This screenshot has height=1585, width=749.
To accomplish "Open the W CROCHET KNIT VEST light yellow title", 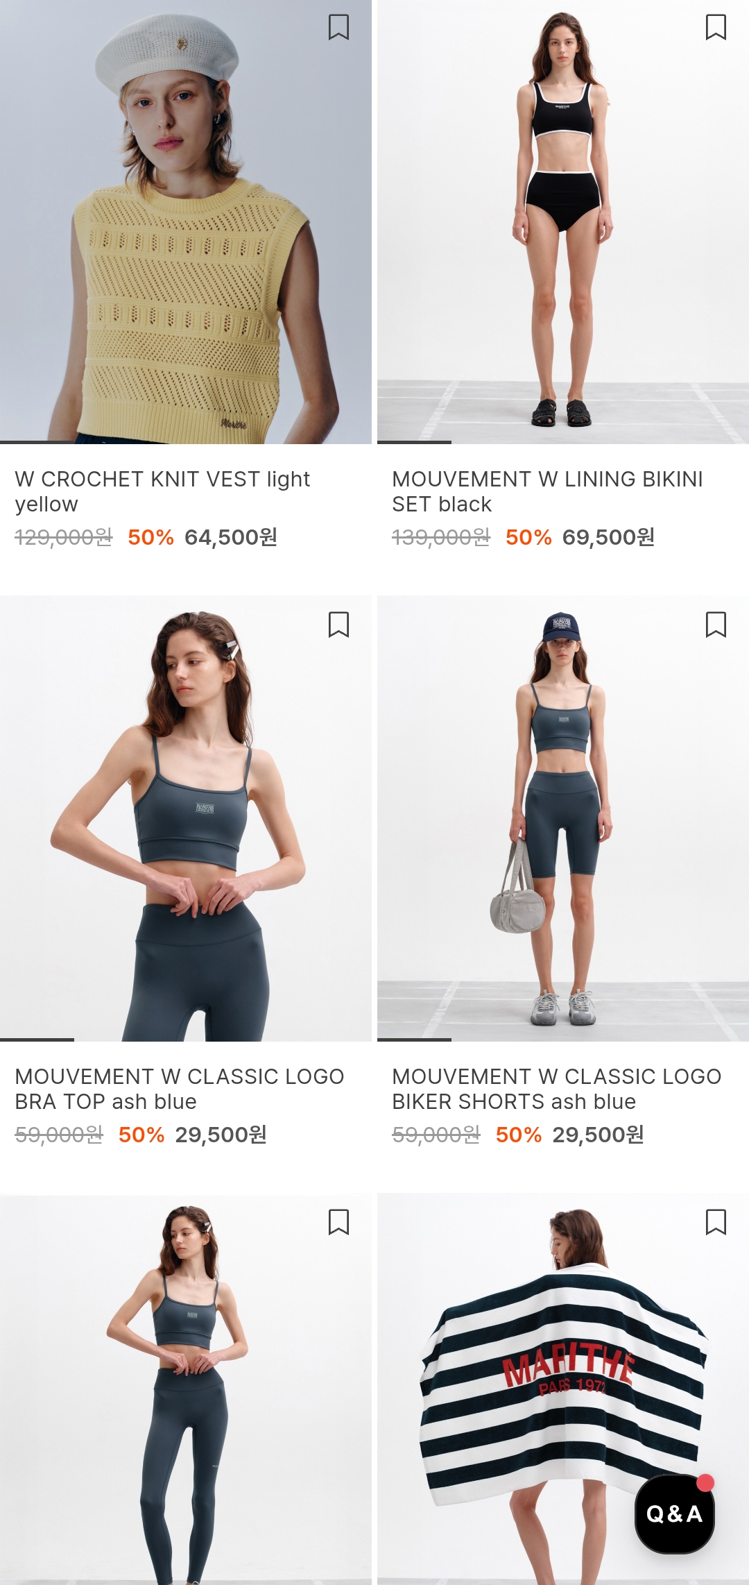I will click(x=163, y=491).
